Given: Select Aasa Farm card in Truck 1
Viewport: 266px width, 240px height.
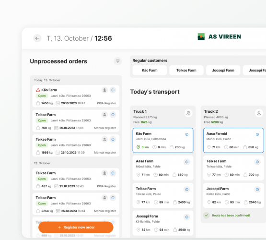Looking at the screenshot, I should click(163, 168).
